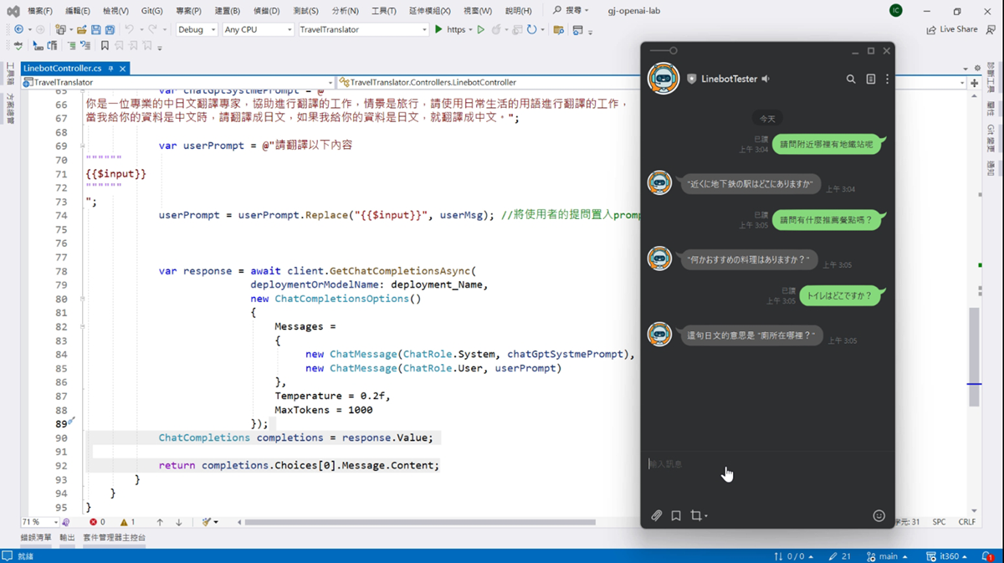Viewport: 1004px width, 563px height.
Task: Open the Git(G) menu
Action: pos(151,11)
